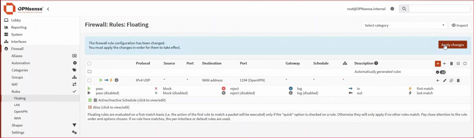The width and height of the screenshot is (474, 138).
Task: Delete selected rules via header trash icon
Action: [x=451, y=64]
